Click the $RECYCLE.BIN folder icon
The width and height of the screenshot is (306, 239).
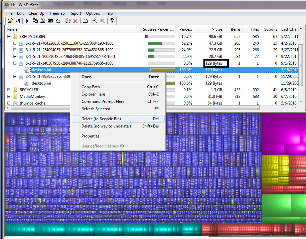(x=15, y=37)
